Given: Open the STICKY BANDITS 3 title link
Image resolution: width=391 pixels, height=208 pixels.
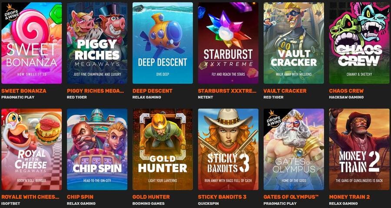Looking at the screenshot, I should pos(222,197).
